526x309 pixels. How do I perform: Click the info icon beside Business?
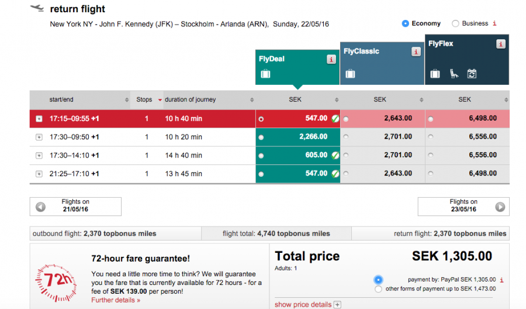tap(494, 23)
